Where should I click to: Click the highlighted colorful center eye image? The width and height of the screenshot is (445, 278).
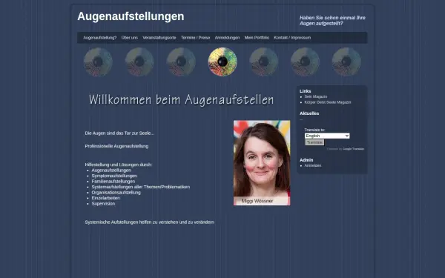point(222,62)
